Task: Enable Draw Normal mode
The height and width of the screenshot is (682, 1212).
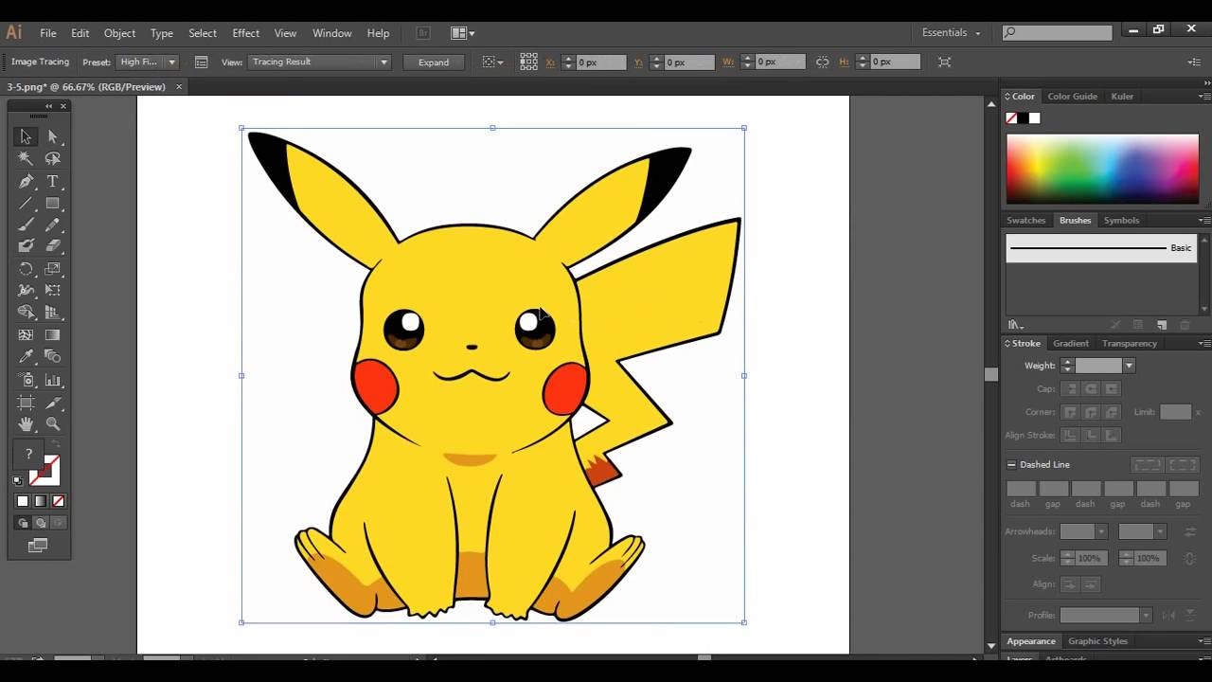Action: tap(23, 523)
